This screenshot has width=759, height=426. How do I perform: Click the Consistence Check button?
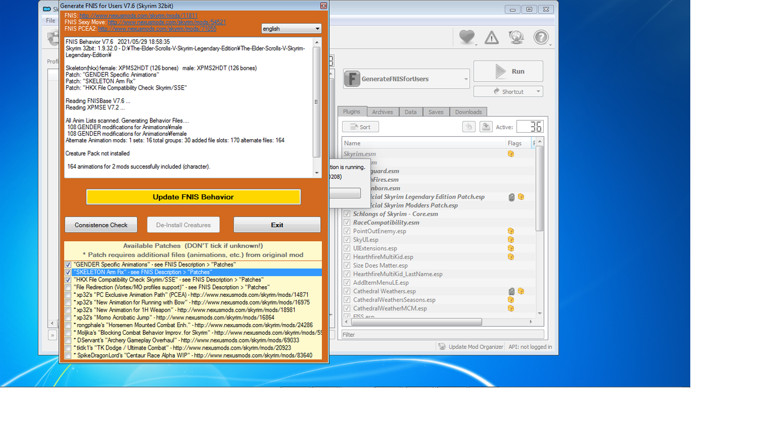pyautogui.click(x=101, y=225)
